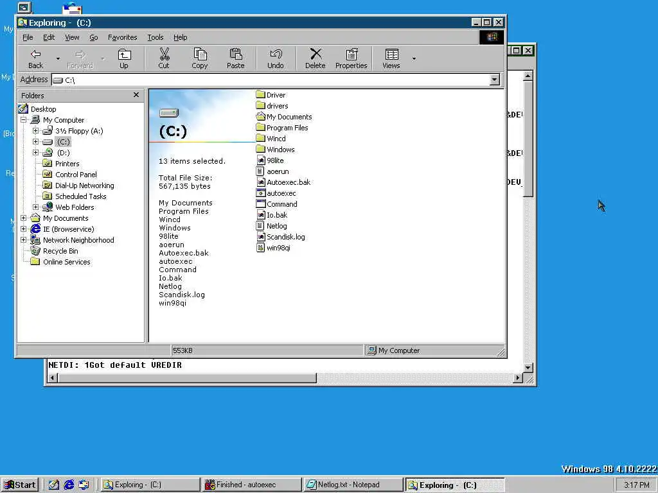Switch to first Exploring - (C:) taskbar button
This screenshot has height=493, width=658.
click(150, 485)
